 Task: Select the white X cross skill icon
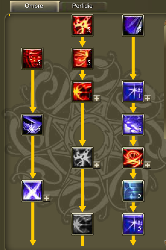(32, 191)
